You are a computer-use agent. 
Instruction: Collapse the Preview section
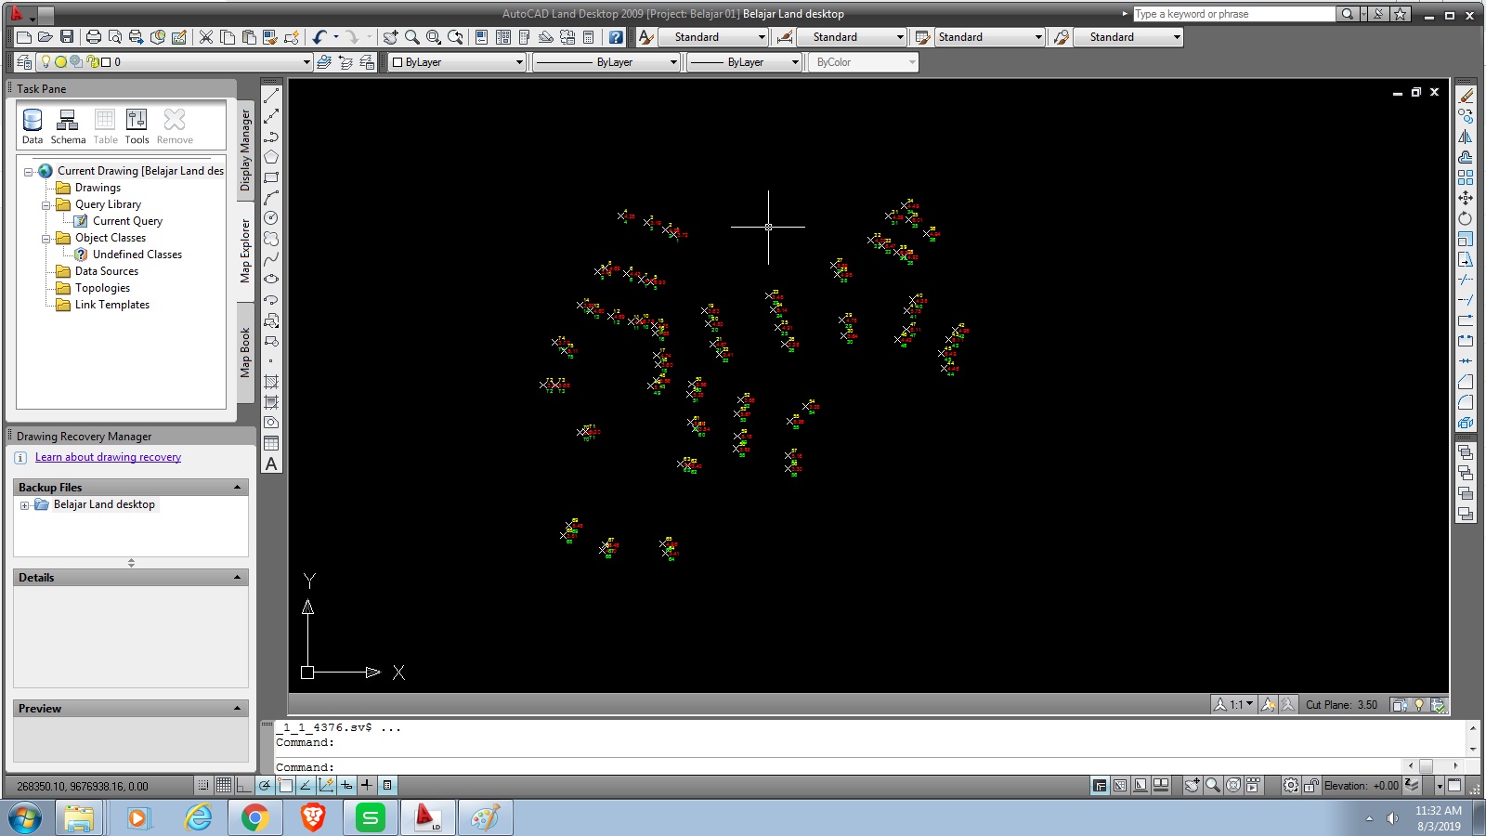click(237, 708)
